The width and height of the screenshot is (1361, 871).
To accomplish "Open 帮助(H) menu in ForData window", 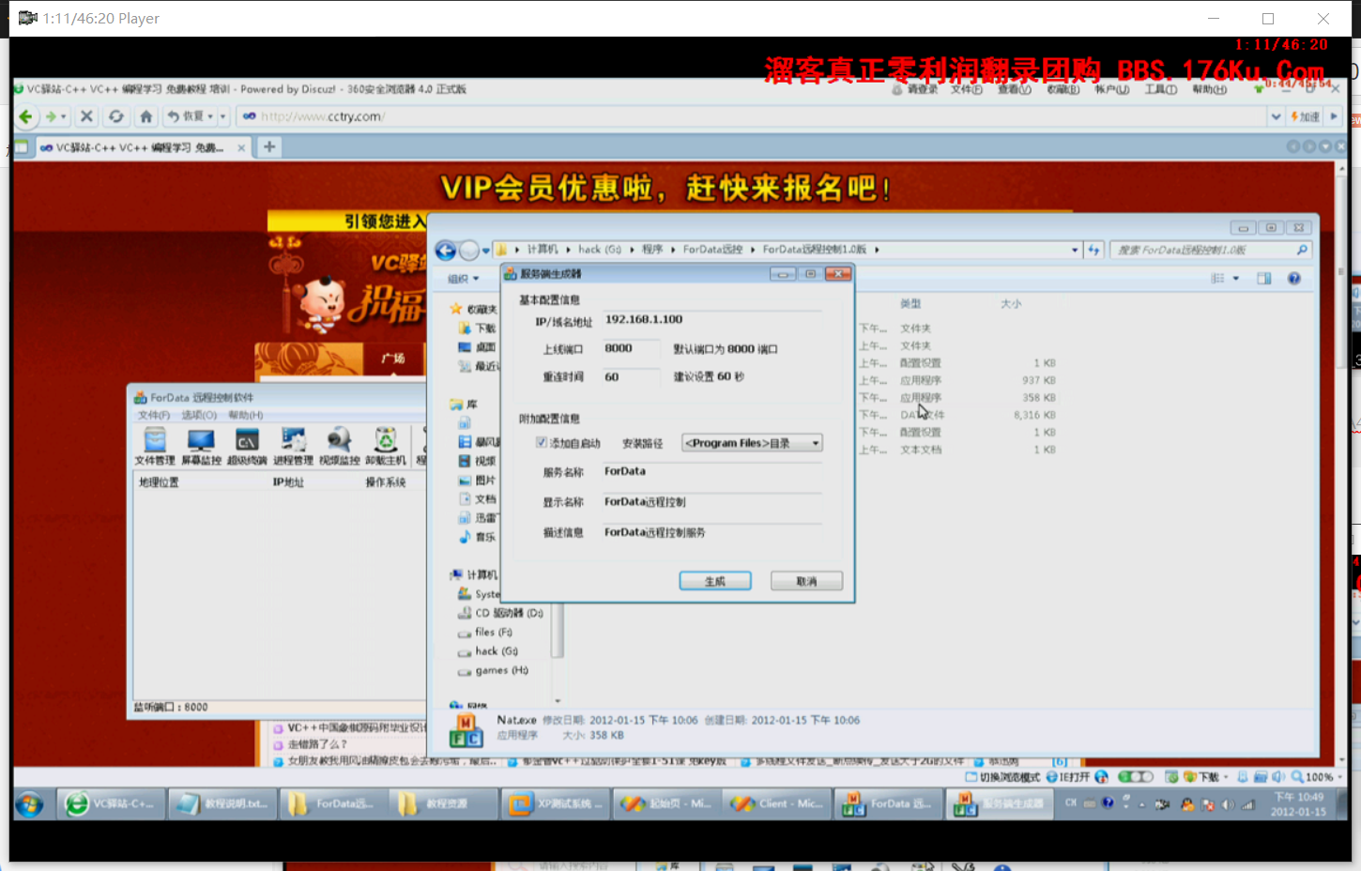I will pos(245,415).
